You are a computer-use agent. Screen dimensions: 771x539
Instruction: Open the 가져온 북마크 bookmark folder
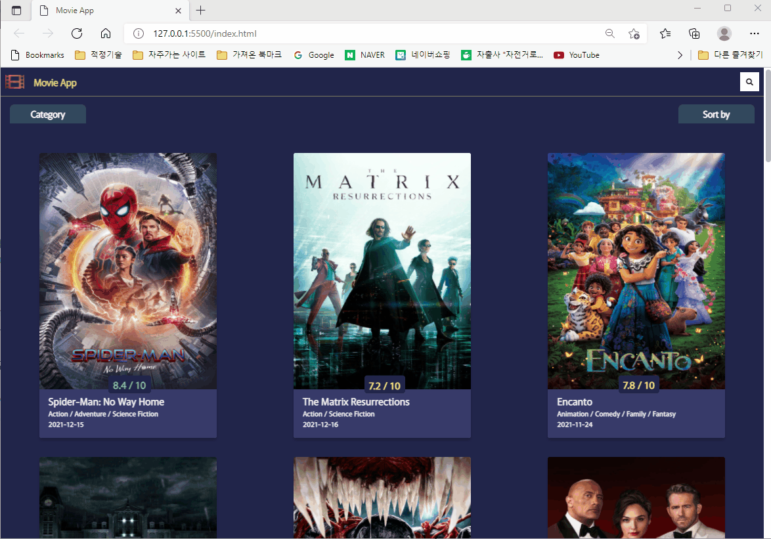pos(250,55)
